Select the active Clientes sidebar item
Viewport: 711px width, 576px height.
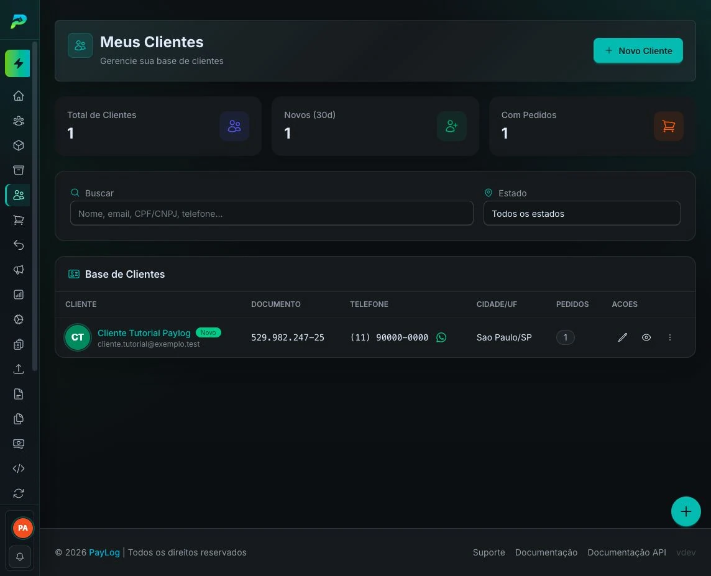19,195
